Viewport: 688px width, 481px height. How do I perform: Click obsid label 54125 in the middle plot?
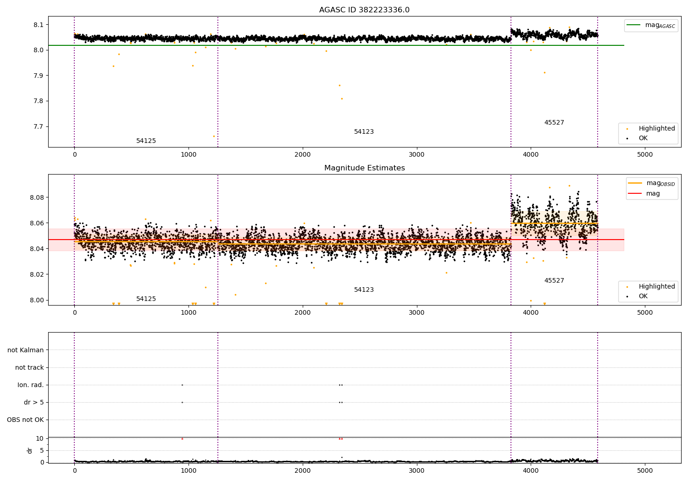146,299
